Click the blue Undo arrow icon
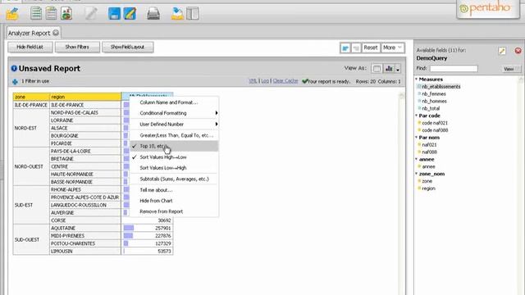Image resolution: width=525 pixels, height=295 pixels. click(x=345, y=48)
